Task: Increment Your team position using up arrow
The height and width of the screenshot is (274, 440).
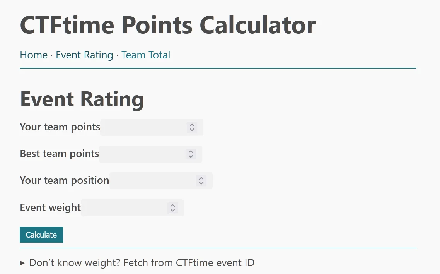Action: click(x=201, y=178)
